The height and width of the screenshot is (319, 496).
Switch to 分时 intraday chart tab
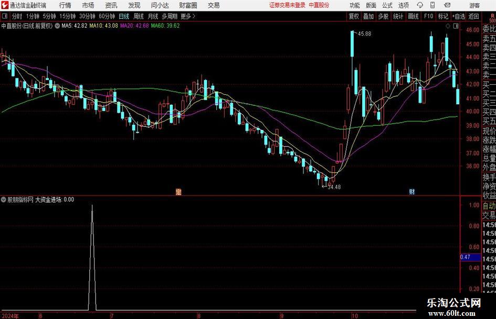pyautogui.click(x=17, y=16)
